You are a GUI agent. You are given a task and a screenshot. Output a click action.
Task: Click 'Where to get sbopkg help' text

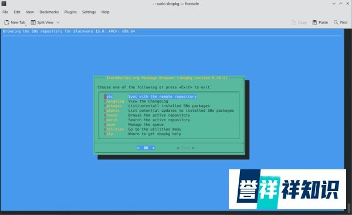(155, 134)
